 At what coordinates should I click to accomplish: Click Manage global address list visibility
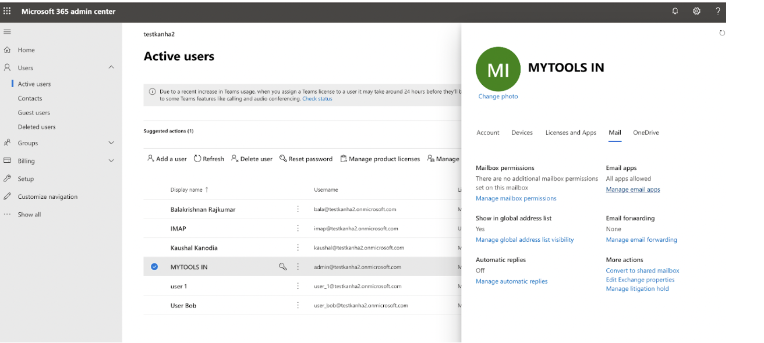pos(525,240)
